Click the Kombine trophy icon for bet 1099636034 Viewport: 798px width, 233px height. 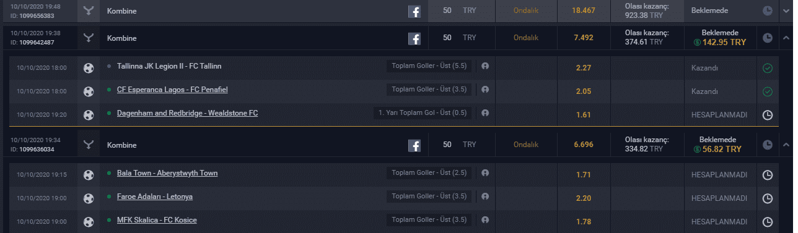point(89,145)
